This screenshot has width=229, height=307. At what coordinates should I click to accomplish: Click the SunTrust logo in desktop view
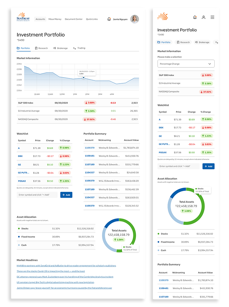coord(23,17)
